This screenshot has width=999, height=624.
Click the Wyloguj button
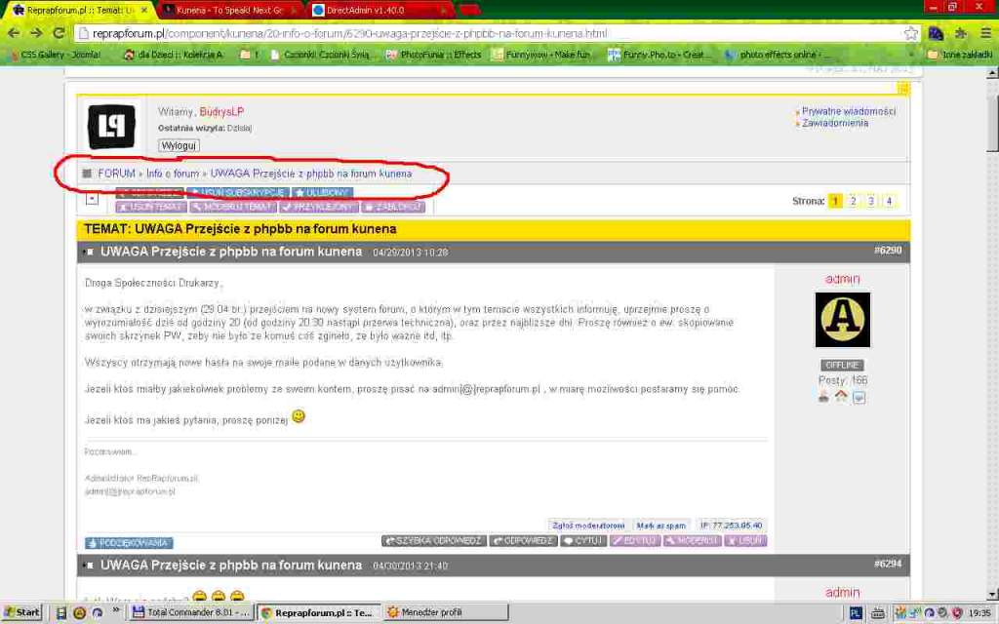pyautogui.click(x=179, y=145)
